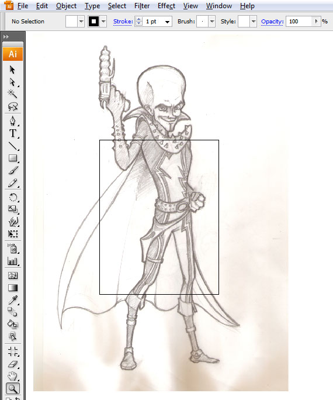Select the Gradient tool
Viewport: 333px width, 400px height.
point(12,288)
